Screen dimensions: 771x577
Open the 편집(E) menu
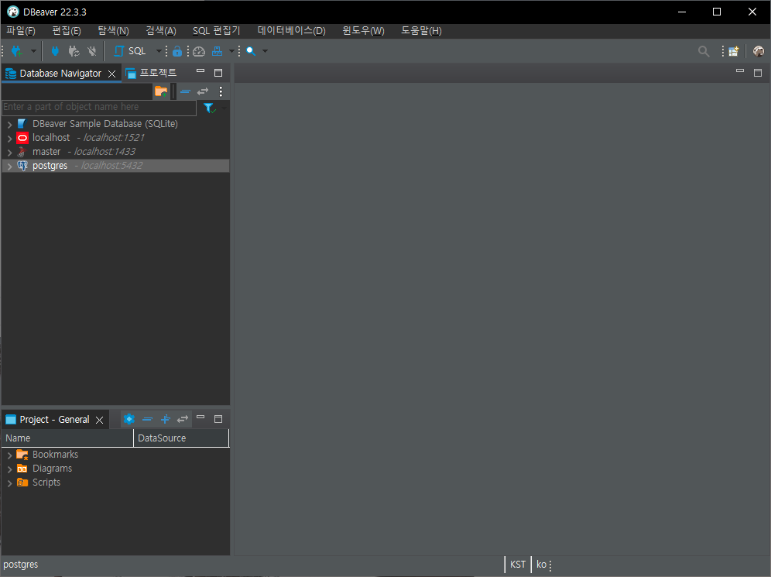[67, 30]
